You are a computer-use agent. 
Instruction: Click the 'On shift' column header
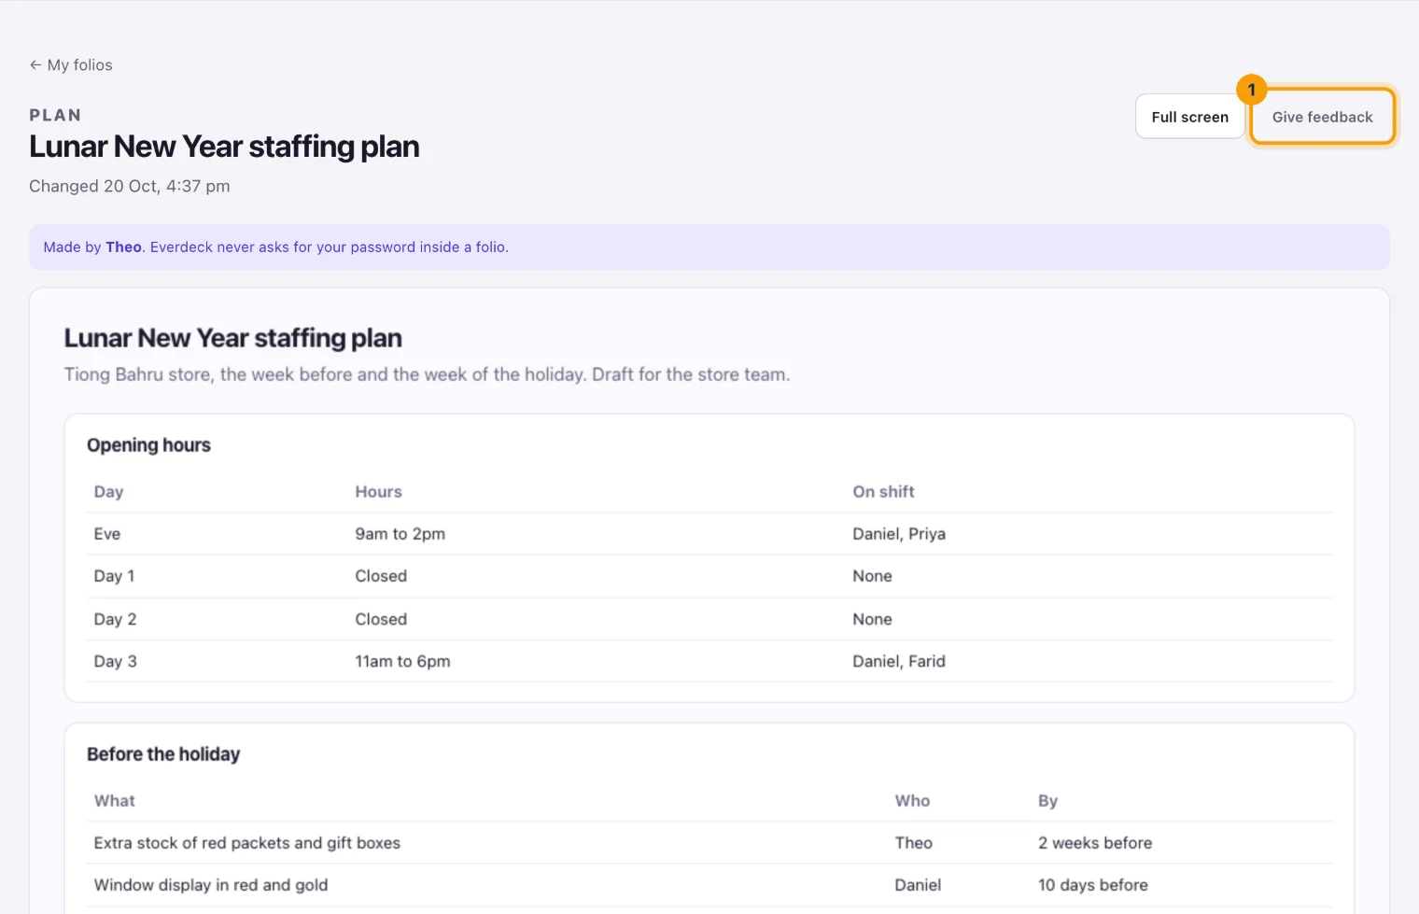pos(883,492)
